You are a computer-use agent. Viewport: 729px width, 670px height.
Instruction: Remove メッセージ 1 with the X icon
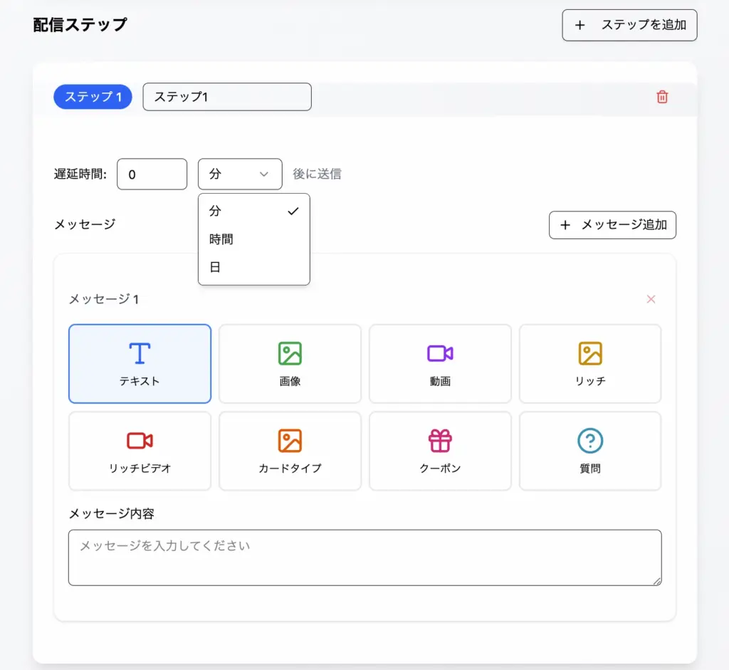[651, 299]
